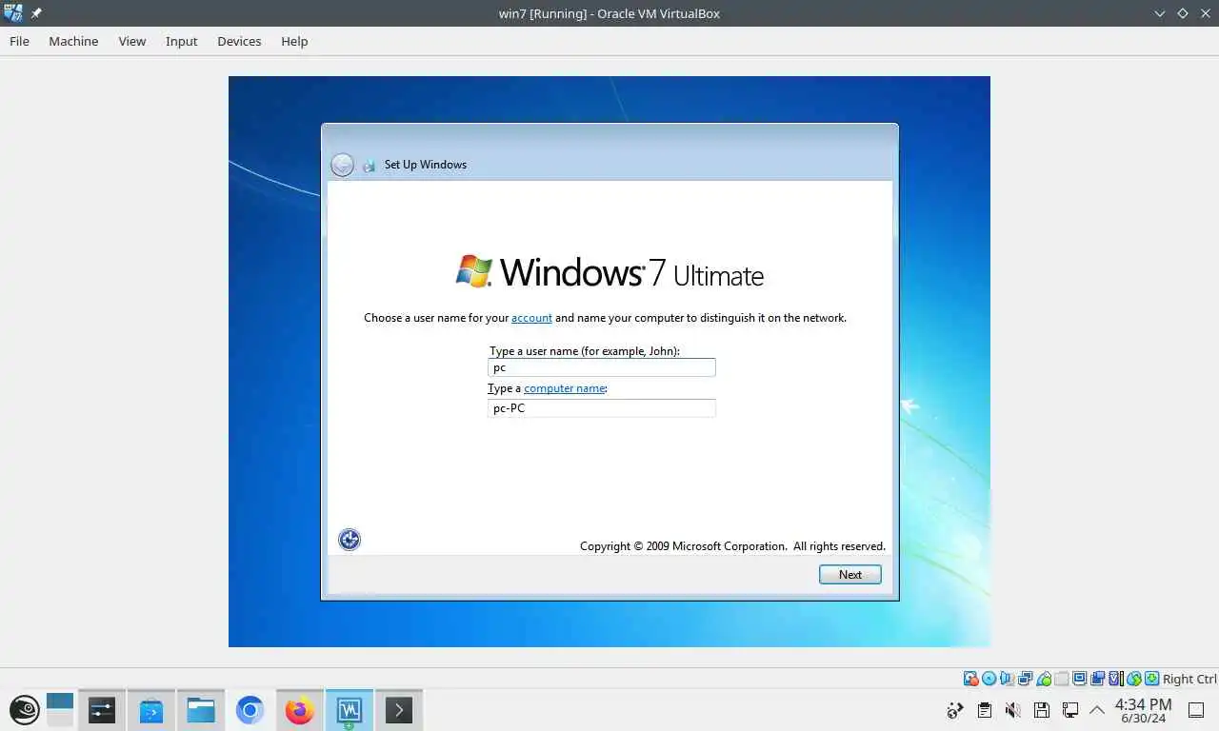Click the Back arrow in Set Up Windows

tap(342, 165)
